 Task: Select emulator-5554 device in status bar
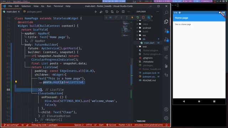tap(149, 125)
